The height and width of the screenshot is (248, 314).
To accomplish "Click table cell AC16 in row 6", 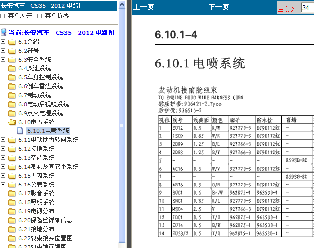I will tap(182, 169).
